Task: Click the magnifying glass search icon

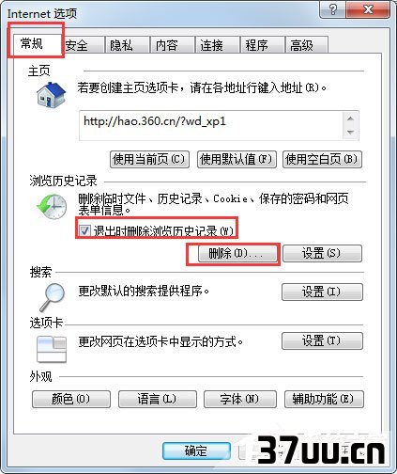Action: click(x=53, y=297)
